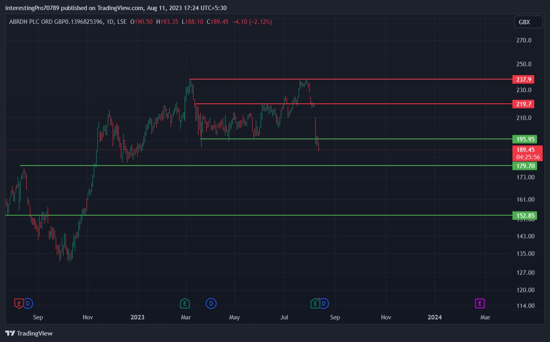Click the red earnings E marker
Screen dimensions: 550x342
[x=19, y=303]
